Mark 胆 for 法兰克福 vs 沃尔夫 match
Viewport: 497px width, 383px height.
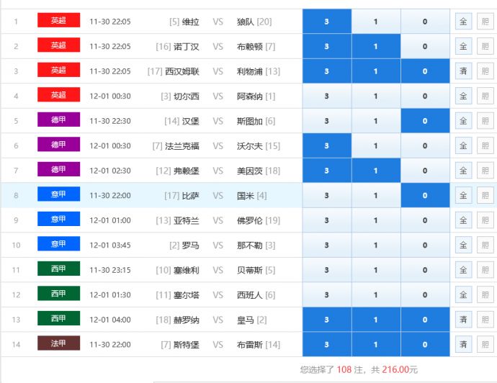coord(485,146)
